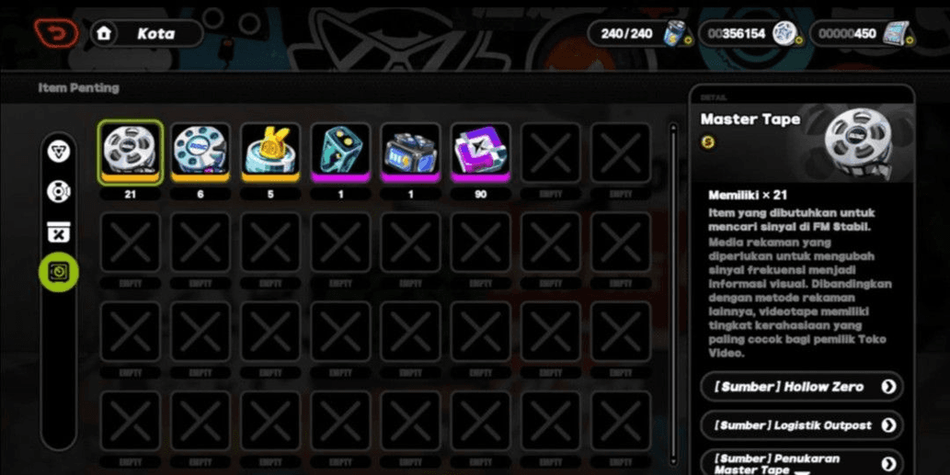950x475 pixels.
Task: Expand the down arrow below the source list
Action: [x=800, y=472]
